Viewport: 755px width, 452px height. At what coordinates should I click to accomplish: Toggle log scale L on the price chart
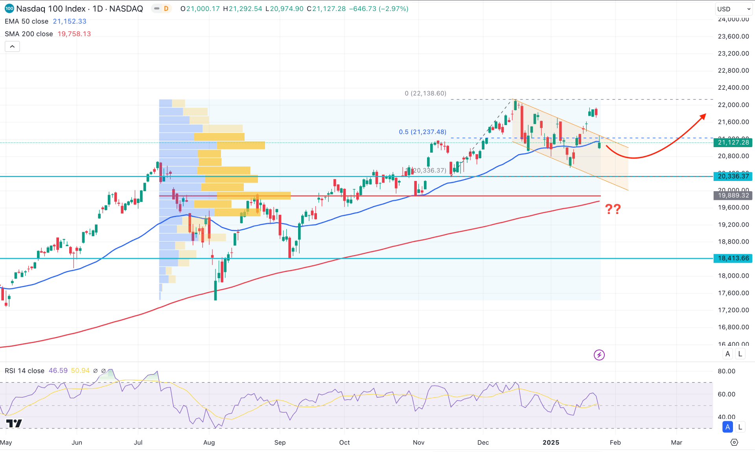point(740,354)
